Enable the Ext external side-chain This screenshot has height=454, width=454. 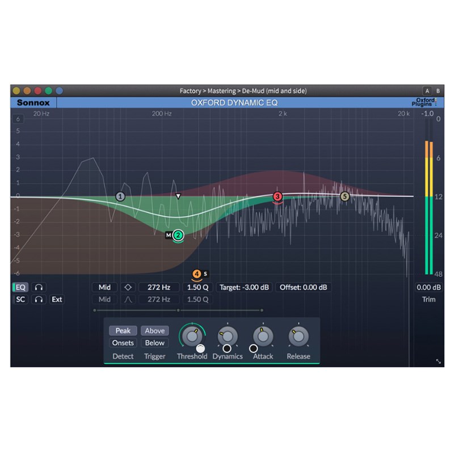[57, 299]
